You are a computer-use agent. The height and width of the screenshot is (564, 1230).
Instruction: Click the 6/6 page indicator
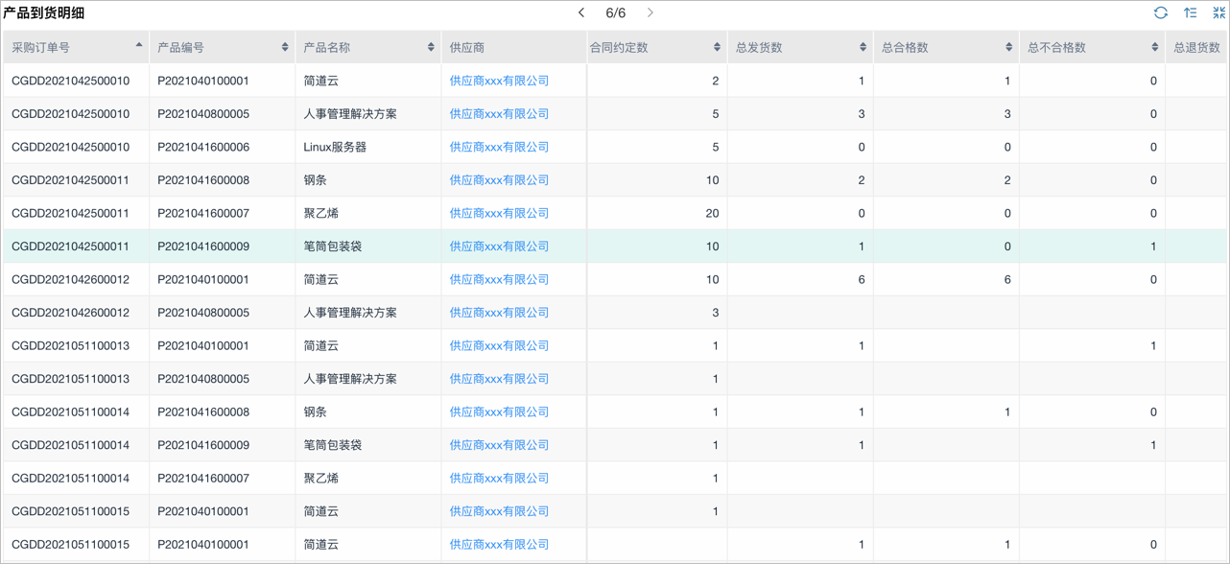614,12
